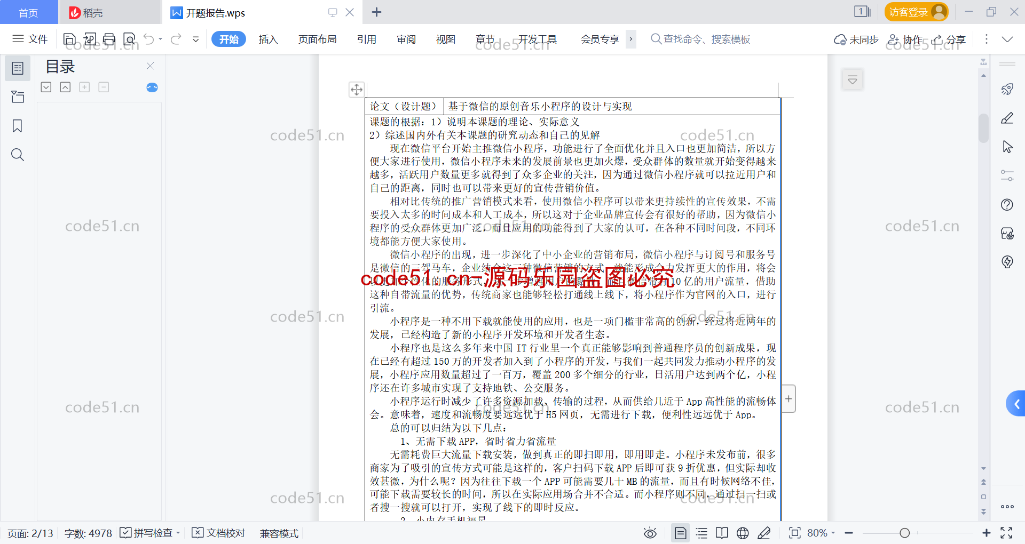Undo the last action

[149, 39]
